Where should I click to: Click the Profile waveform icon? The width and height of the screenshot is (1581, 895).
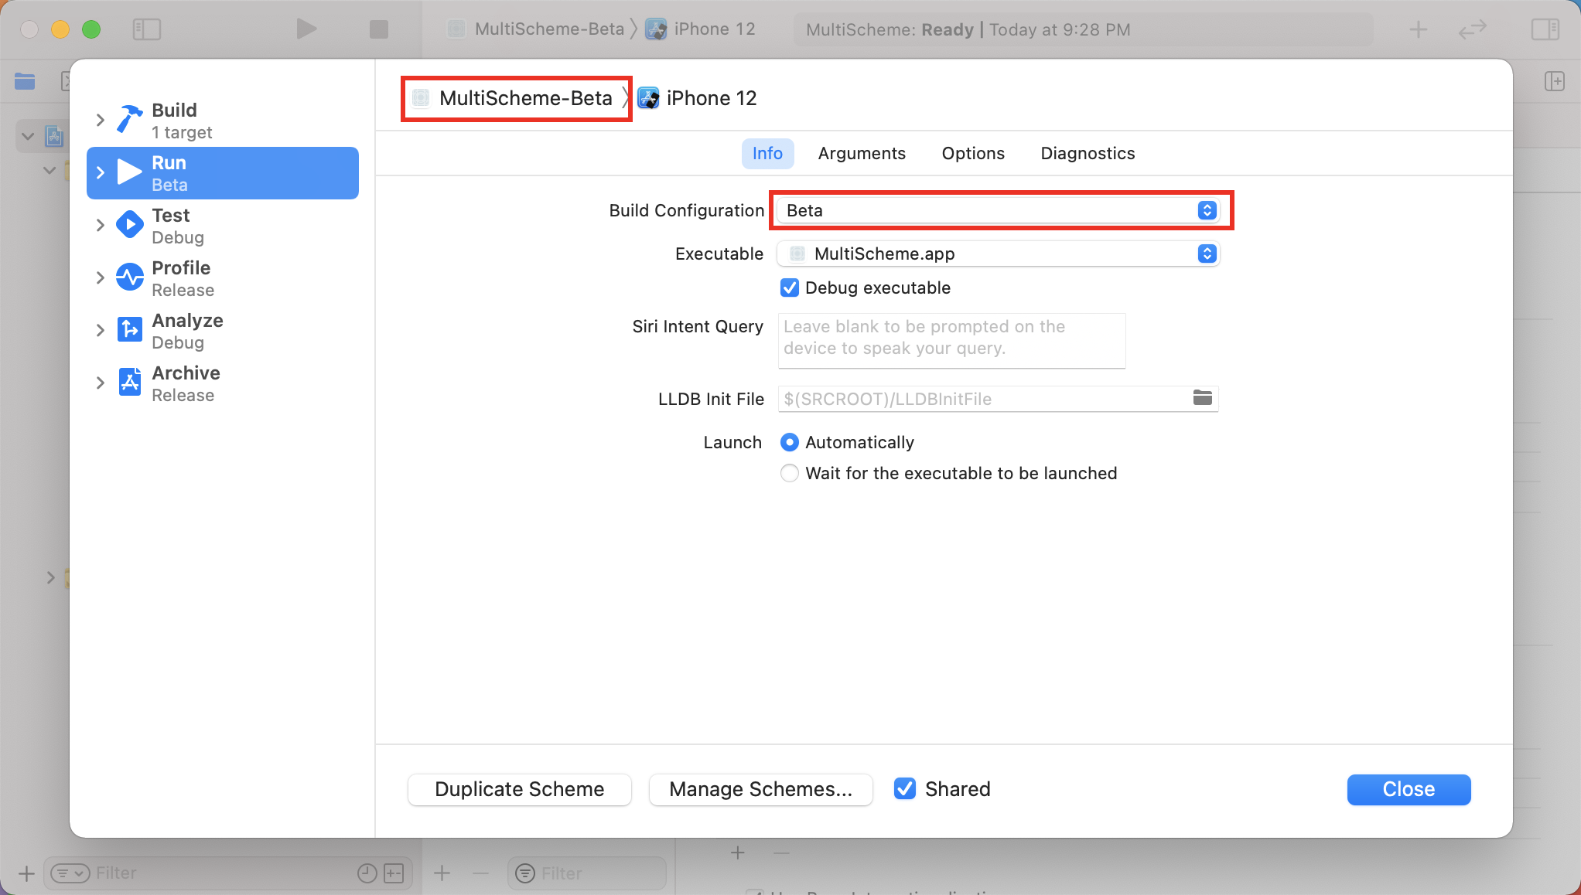(129, 277)
